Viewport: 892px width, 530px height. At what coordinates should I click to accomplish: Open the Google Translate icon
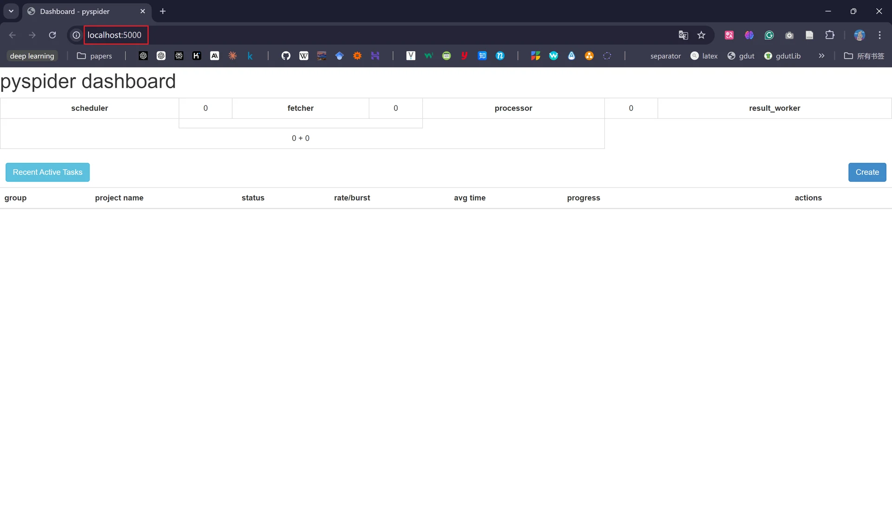[683, 35]
